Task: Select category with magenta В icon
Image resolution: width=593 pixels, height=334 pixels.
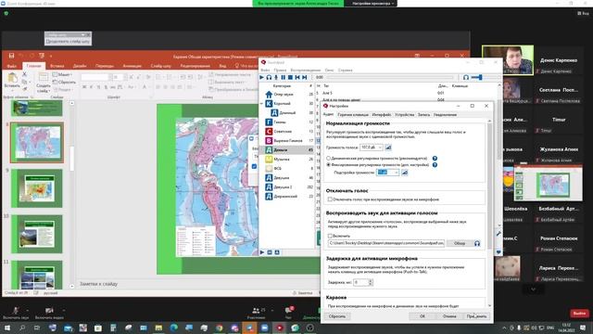Action: pos(287,140)
